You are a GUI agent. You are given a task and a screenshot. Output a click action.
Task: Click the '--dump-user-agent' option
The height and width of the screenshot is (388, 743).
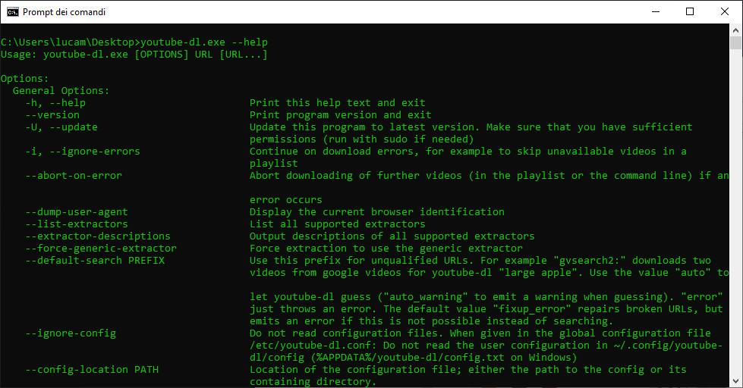pyautogui.click(x=77, y=212)
